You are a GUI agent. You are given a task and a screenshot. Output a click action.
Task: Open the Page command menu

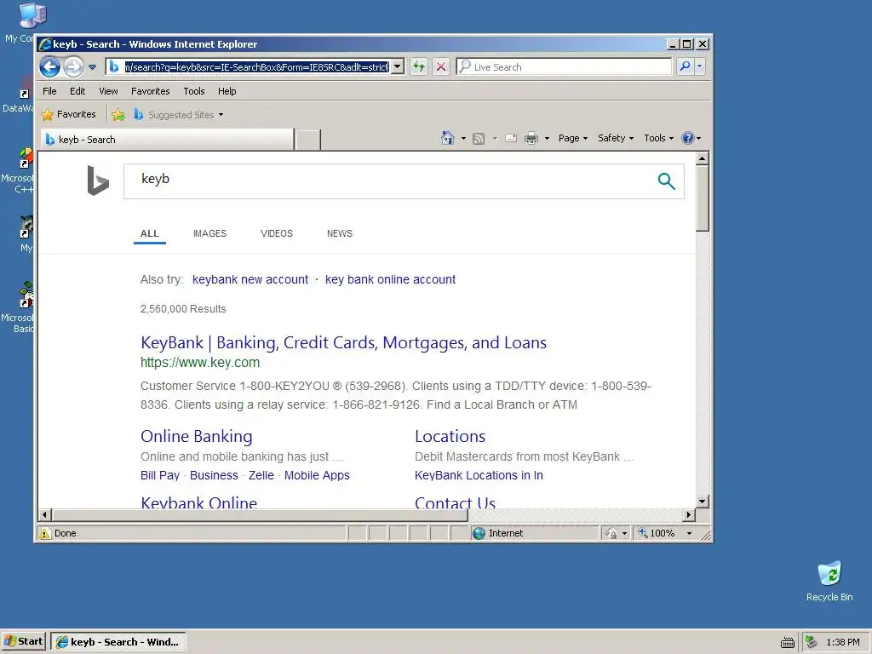pyautogui.click(x=573, y=138)
